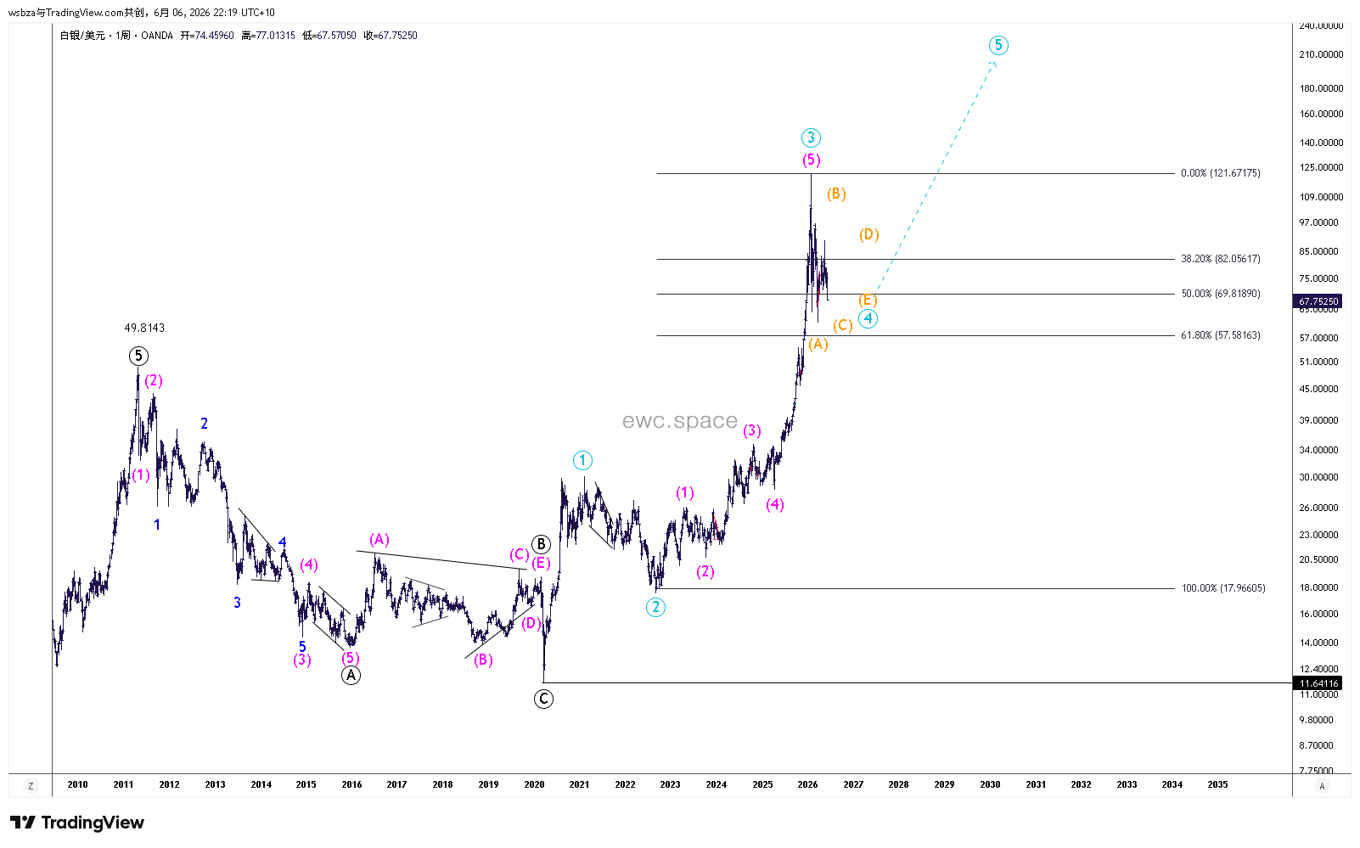The image size is (1360, 848).
Task: Select the cyan circled 4 wave label
Action: (868, 318)
